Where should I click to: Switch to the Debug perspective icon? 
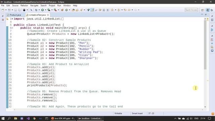point(212,10)
